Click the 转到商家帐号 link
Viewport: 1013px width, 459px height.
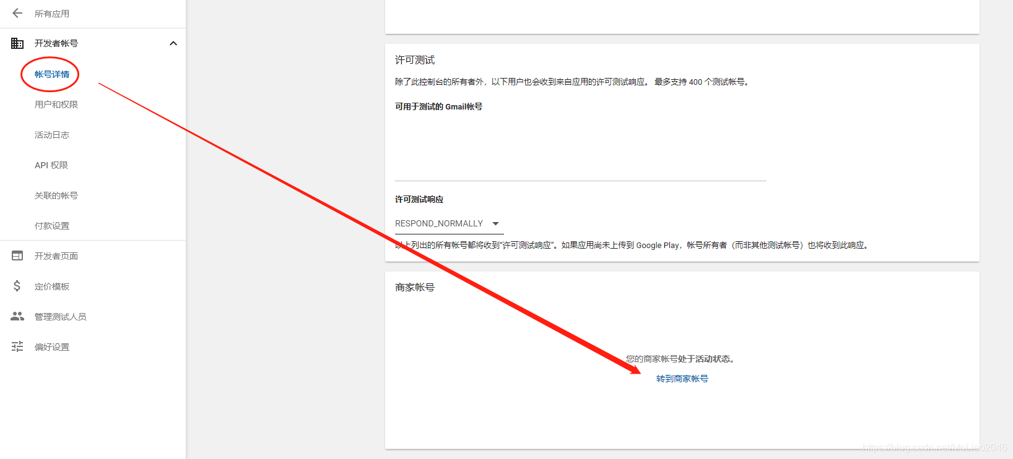point(682,379)
